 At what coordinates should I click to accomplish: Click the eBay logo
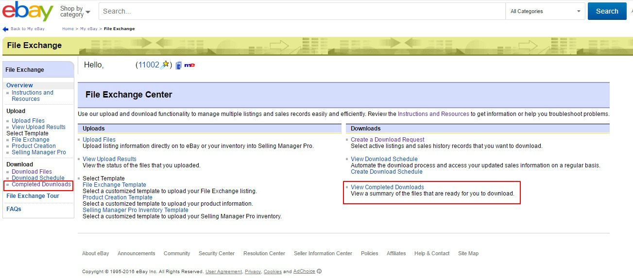click(28, 11)
